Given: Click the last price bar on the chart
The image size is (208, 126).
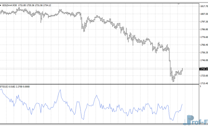Looking at the screenshot, I should (x=182, y=69).
